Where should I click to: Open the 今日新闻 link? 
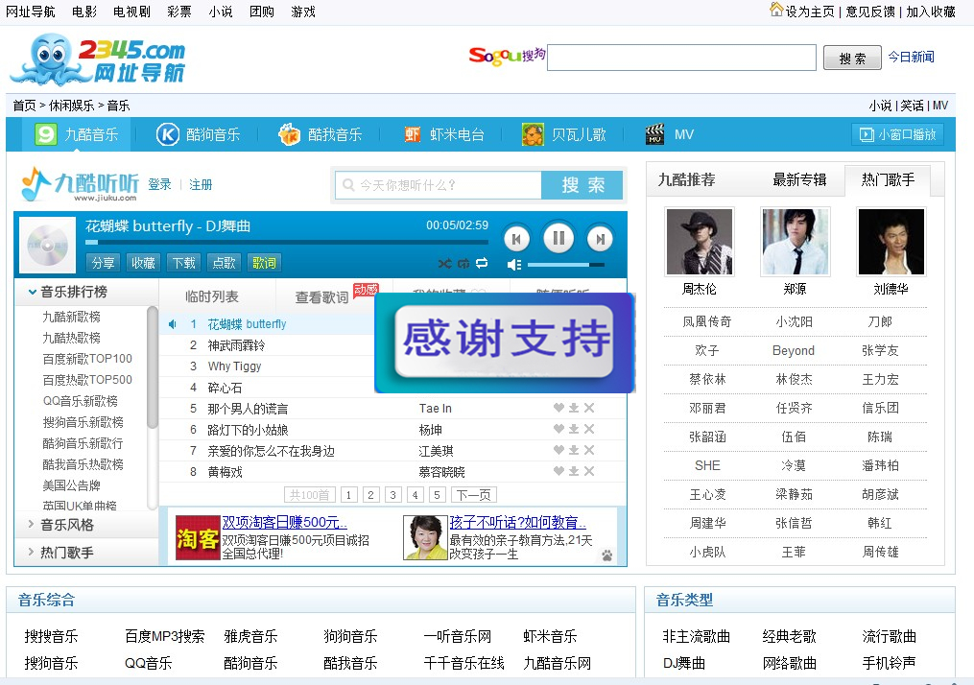[x=911, y=58]
